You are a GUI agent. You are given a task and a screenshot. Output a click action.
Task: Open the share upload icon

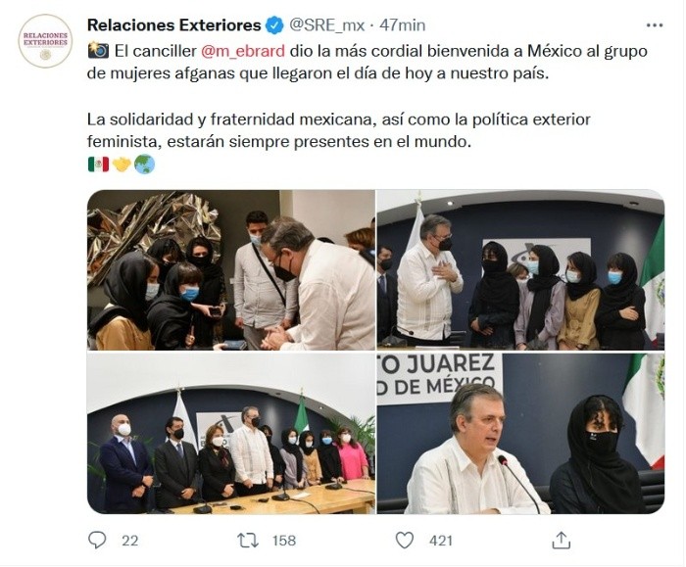[x=562, y=540]
